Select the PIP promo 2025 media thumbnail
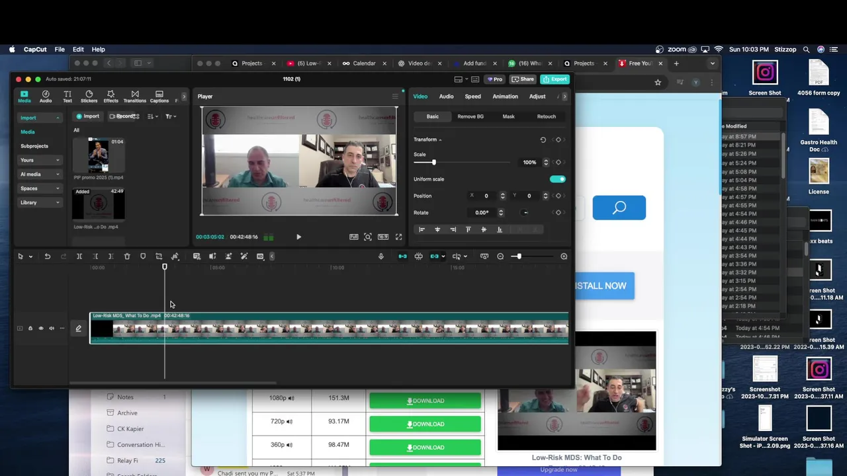 (98, 156)
